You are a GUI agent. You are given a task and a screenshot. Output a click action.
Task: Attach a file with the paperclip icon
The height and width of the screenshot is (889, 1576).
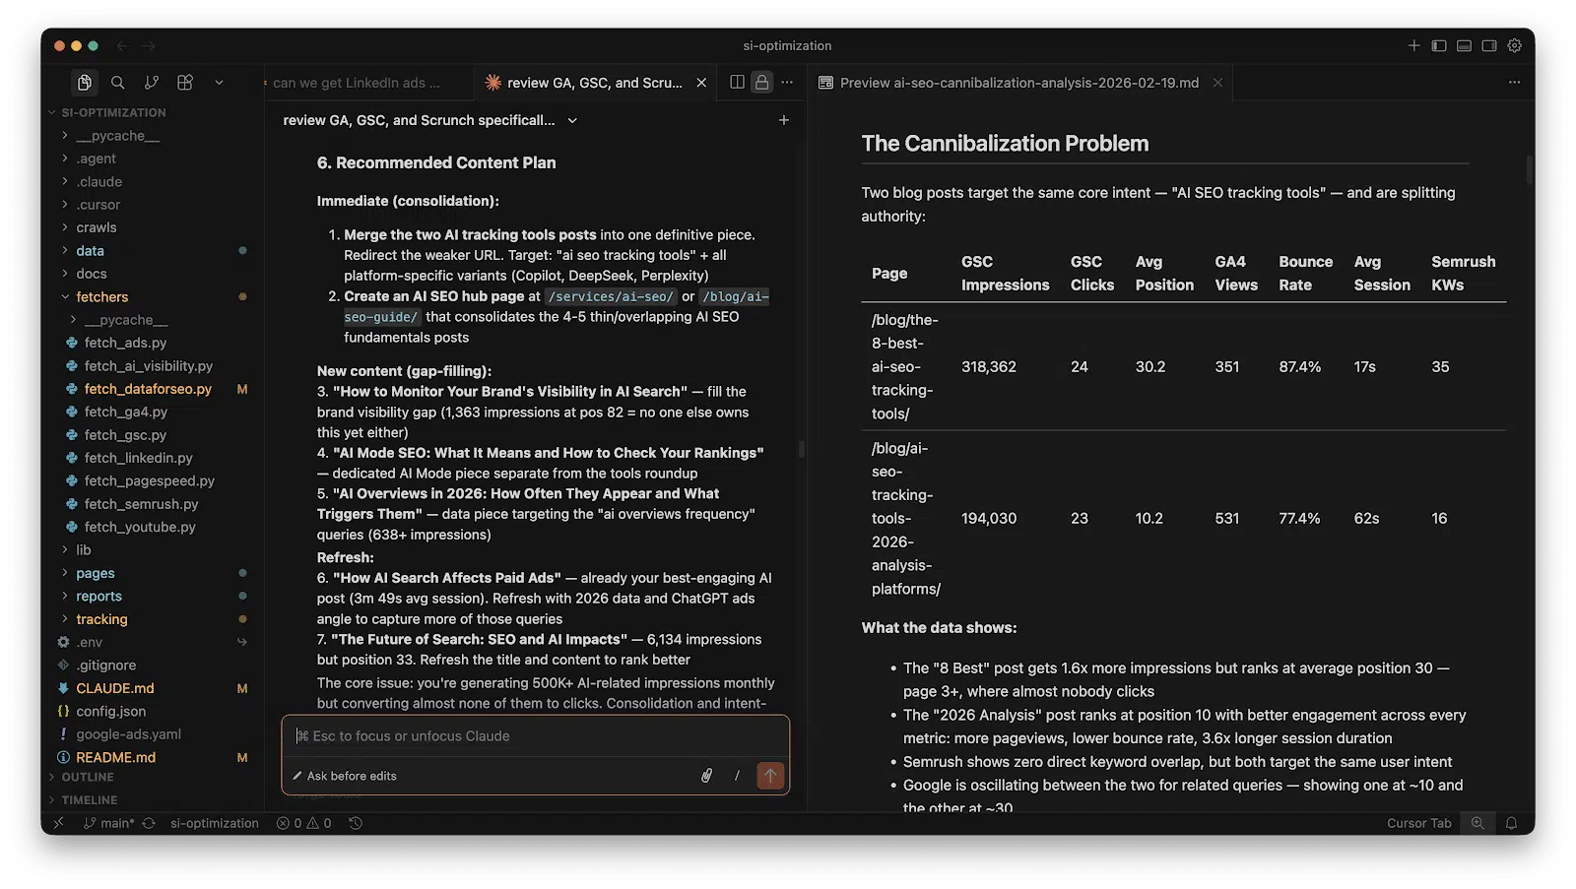click(x=706, y=776)
